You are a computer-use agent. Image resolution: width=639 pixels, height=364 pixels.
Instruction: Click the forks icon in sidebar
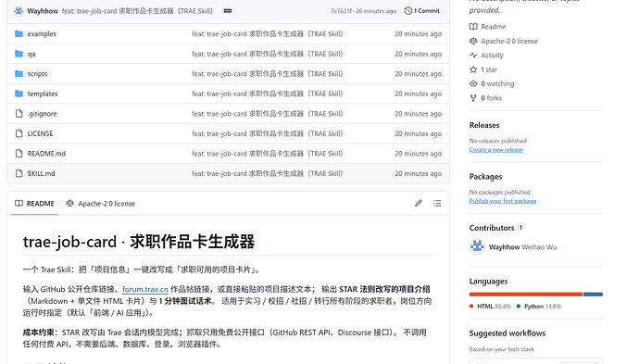pos(473,98)
